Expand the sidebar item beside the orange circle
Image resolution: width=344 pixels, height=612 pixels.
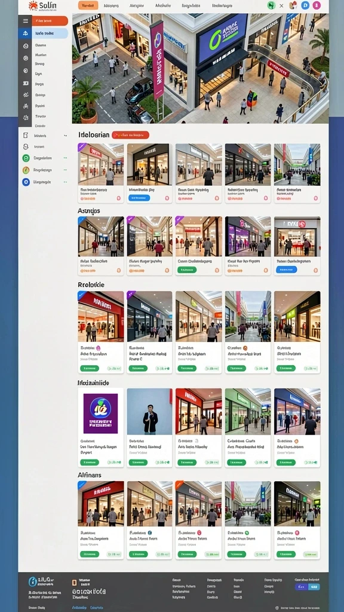(65, 170)
